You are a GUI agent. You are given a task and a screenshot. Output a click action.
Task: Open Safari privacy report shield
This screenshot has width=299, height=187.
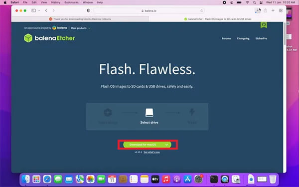point(89,10)
